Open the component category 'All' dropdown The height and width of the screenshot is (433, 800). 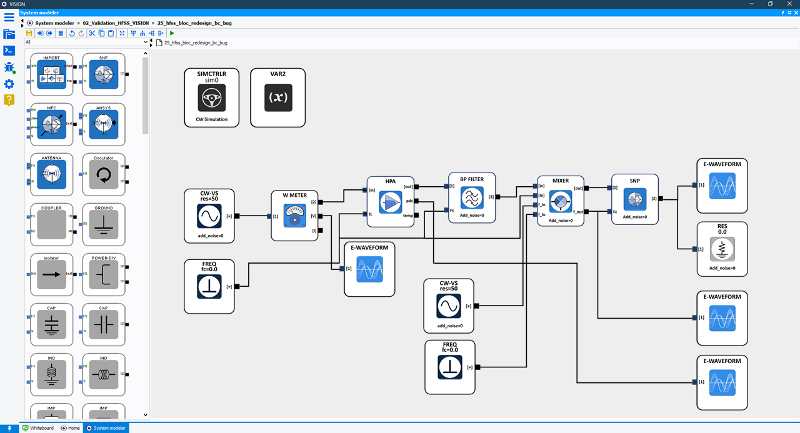click(x=87, y=42)
